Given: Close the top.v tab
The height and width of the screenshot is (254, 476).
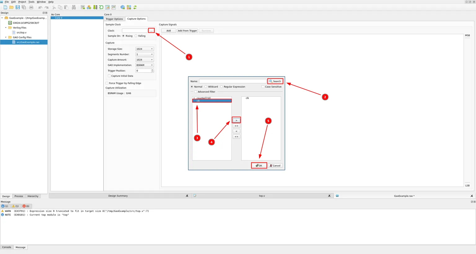Looking at the screenshot, I should point(329,196).
